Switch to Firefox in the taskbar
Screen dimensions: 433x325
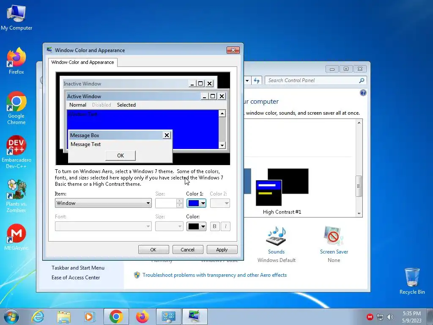point(142,317)
